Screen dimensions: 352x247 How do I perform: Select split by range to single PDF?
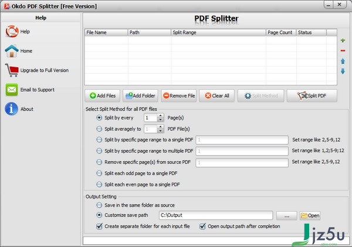click(99, 140)
